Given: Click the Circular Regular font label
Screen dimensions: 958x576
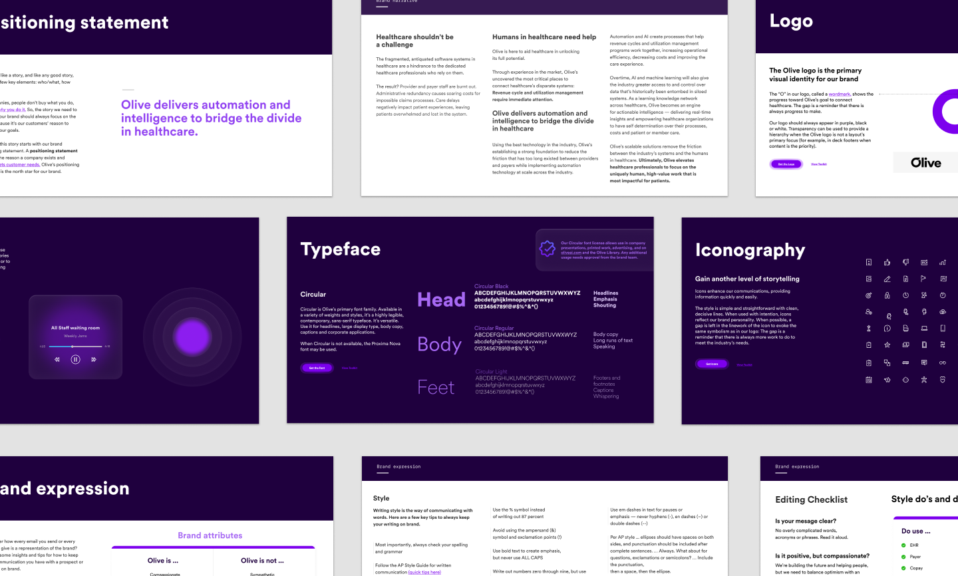Looking at the screenshot, I should (x=494, y=328).
